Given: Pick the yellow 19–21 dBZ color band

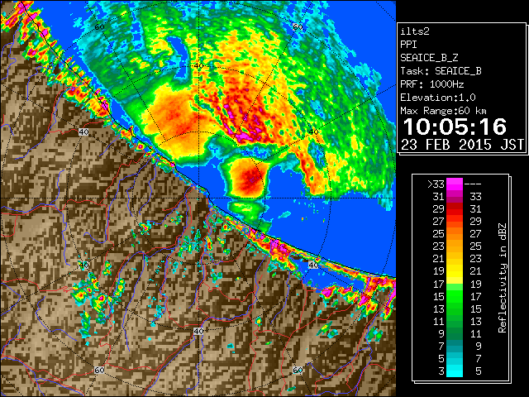Looking at the screenshot, I should [x=455, y=271].
